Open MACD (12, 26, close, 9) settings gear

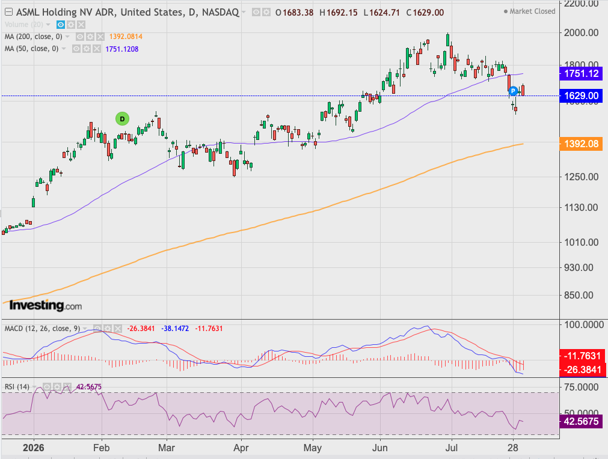click(x=108, y=329)
